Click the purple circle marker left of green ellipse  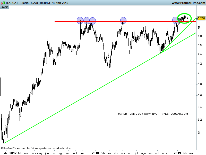(x=175, y=20)
